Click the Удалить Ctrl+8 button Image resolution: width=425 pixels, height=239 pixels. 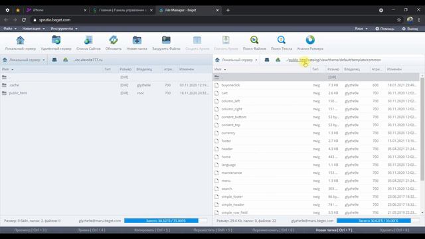pos(394,230)
